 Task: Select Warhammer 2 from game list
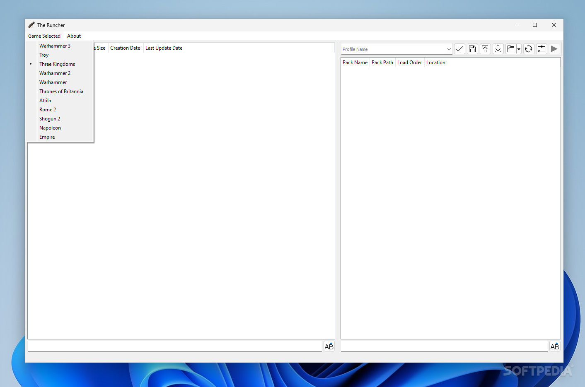(x=60, y=73)
